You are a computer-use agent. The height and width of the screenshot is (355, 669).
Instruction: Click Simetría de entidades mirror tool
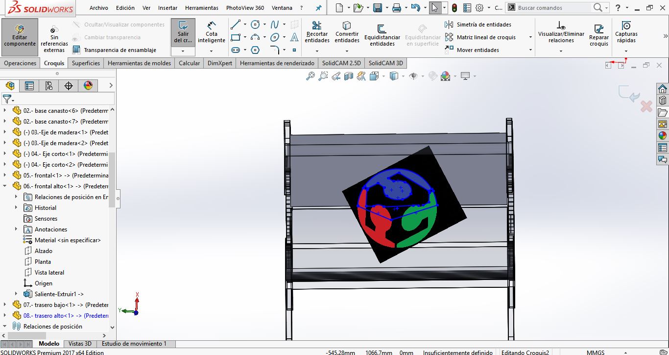click(478, 25)
